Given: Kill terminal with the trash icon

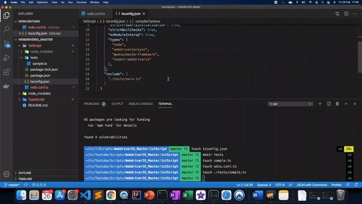Looking at the screenshot, I should pos(337,104).
